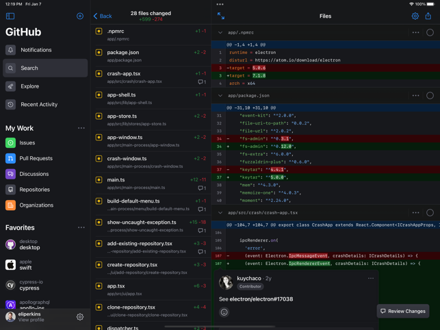Select Search in the sidebar
The image size is (440, 330).
pos(45,68)
